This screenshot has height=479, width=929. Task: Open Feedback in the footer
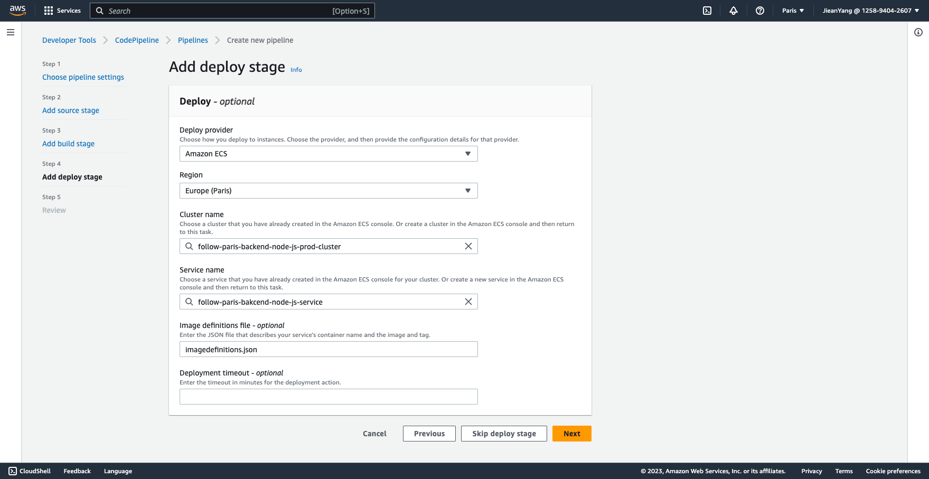coord(77,471)
